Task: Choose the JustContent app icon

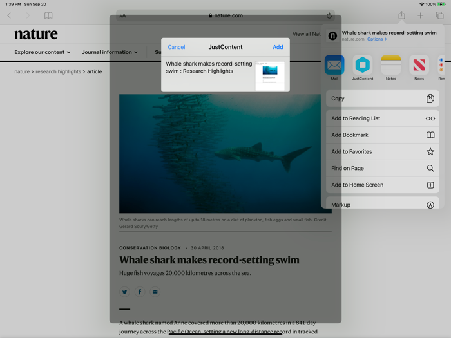Action: click(x=362, y=65)
